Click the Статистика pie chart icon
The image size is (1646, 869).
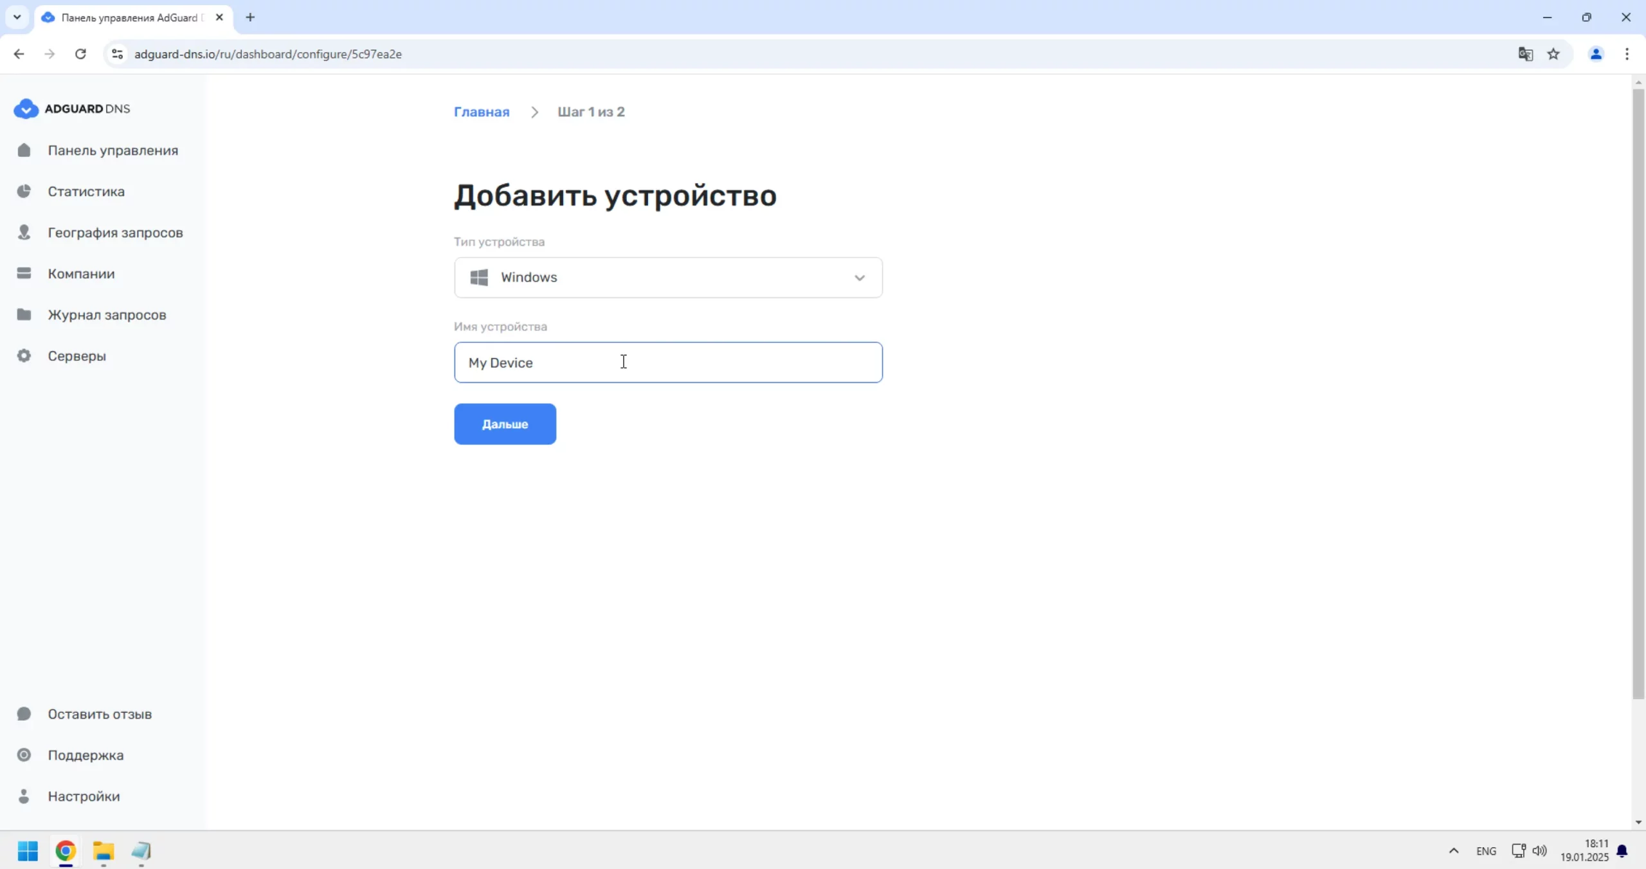[x=24, y=192]
